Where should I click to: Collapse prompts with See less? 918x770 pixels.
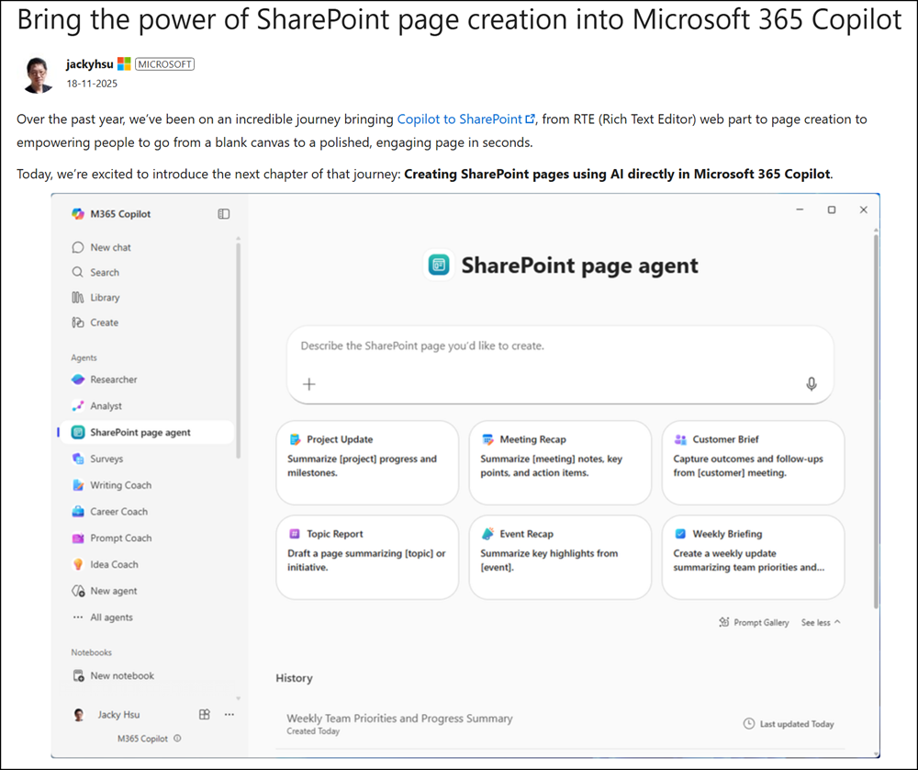coord(820,622)
